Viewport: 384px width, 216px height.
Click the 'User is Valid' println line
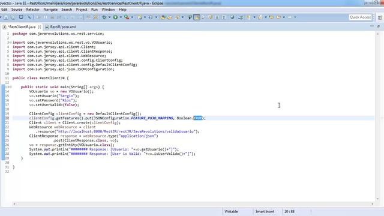[112, 154]
